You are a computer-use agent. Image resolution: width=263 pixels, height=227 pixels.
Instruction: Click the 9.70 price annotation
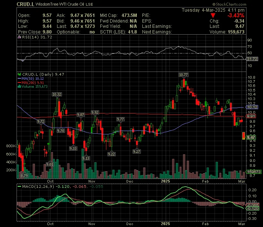[x=60, y=131]
